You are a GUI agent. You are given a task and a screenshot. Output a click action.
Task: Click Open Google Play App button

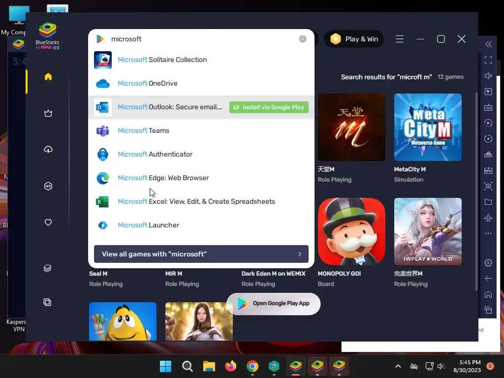coord(274,303)
